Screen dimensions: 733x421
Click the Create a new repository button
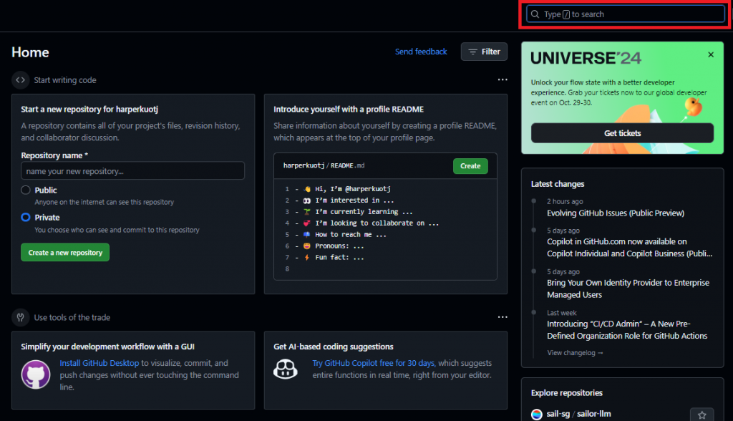[x=65, y=252]
